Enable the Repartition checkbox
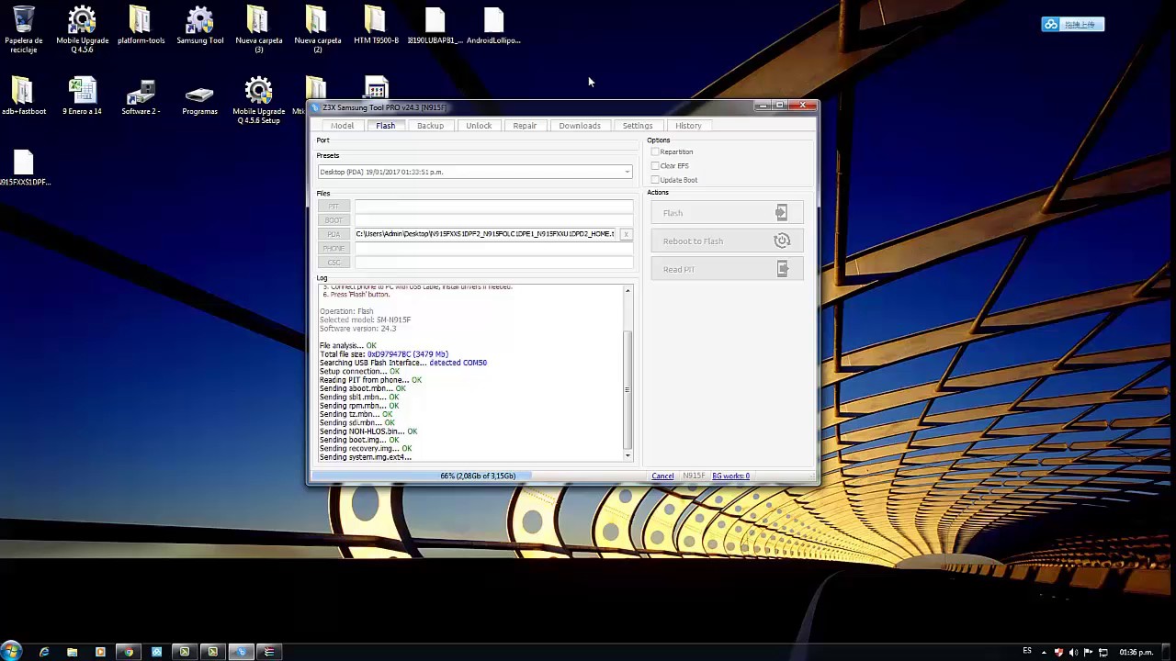1176x661 pixels. point(655,151)
